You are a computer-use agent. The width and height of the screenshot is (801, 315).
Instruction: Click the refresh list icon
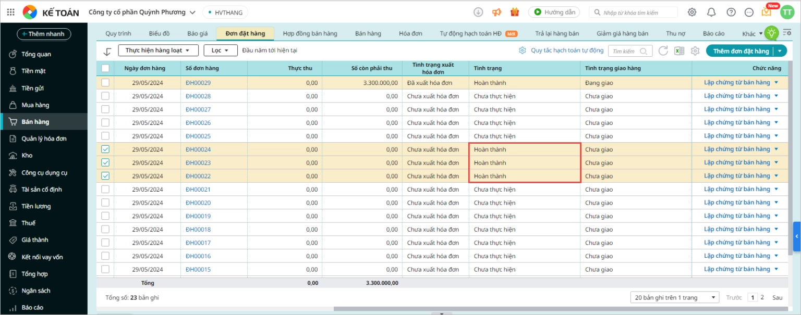pyautogui.click(x=663, y=51)
